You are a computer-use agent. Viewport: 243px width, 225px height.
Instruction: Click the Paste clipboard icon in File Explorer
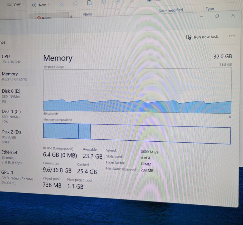point(89,3)
